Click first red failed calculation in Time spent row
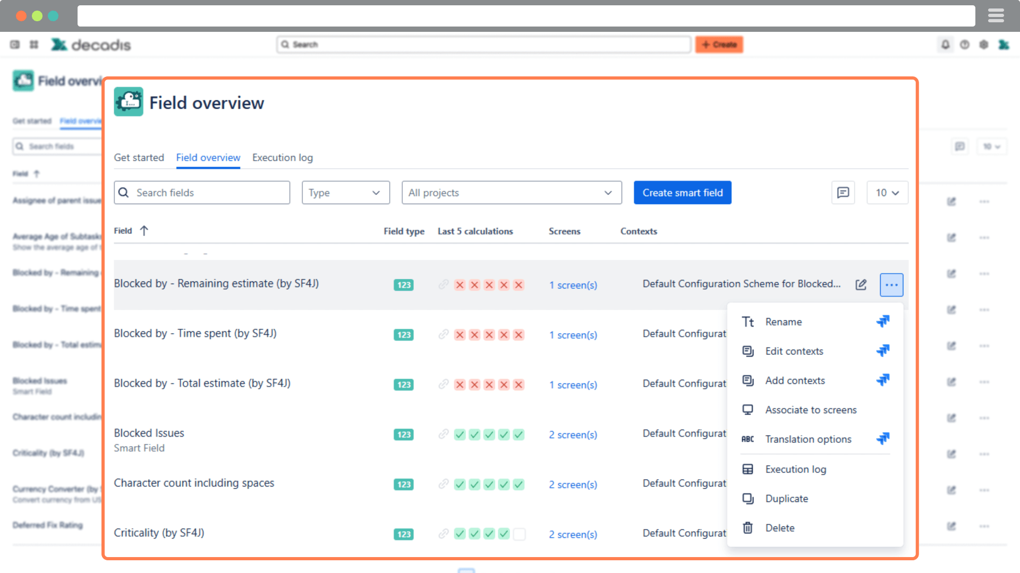 click(x=460, y=335)
